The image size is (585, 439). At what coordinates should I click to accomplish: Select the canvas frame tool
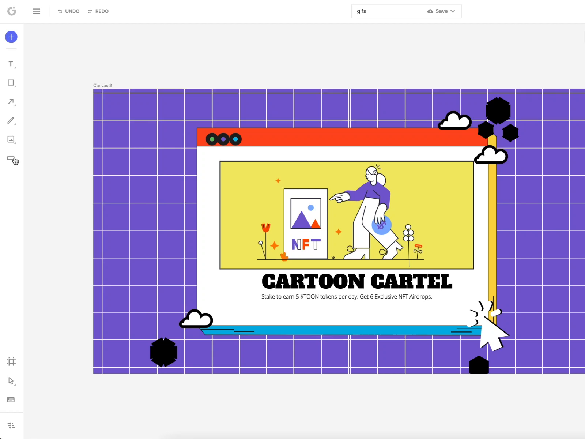click(11, 361)
